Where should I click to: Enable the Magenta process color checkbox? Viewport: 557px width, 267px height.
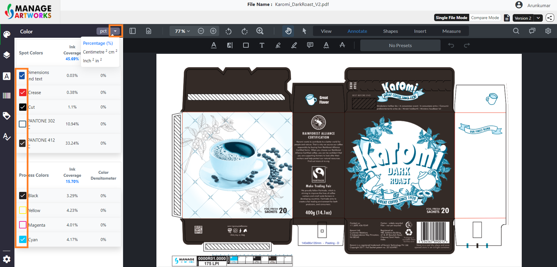pos(22,225)
